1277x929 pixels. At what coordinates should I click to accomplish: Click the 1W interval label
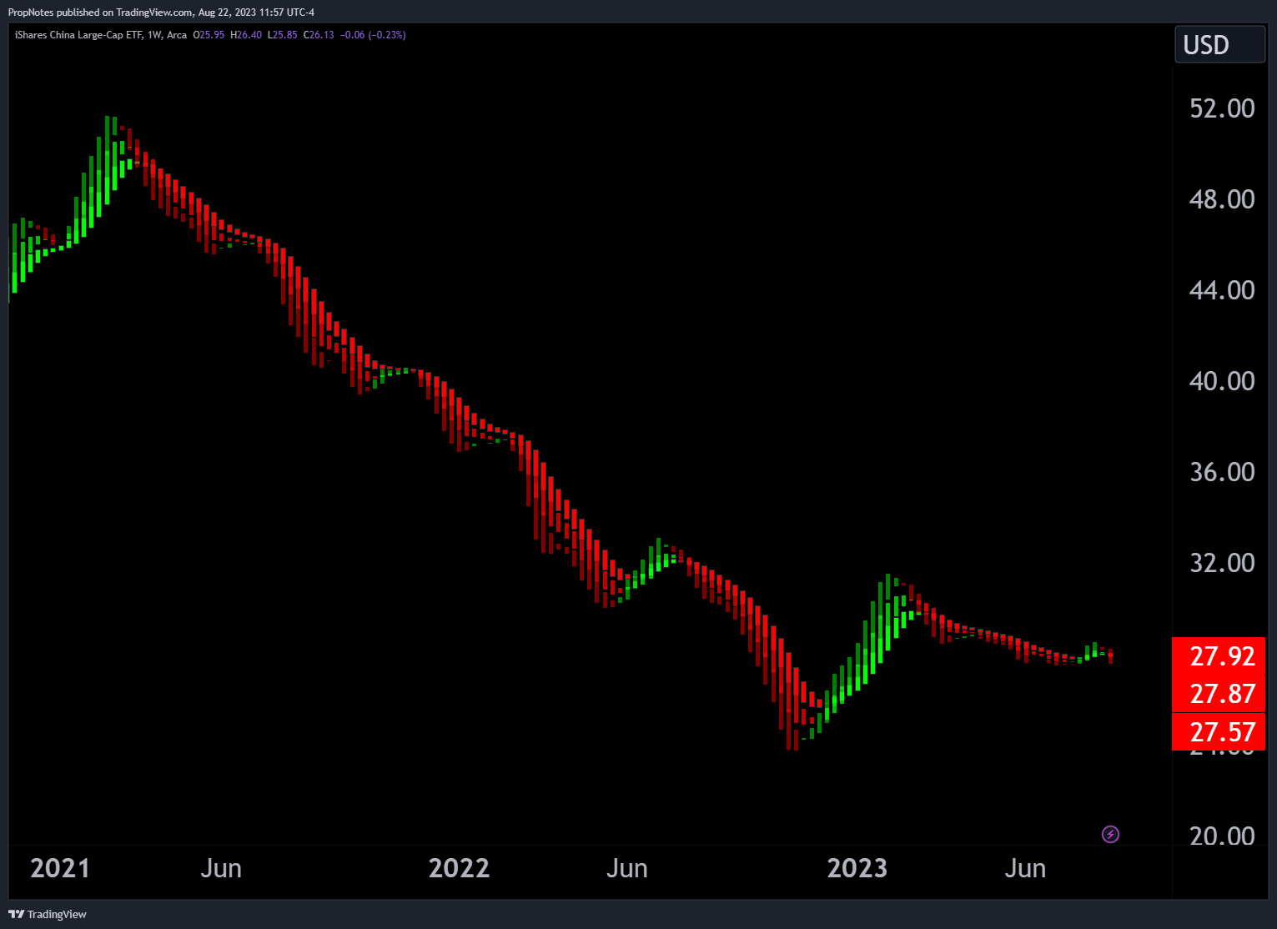[154, 35]
